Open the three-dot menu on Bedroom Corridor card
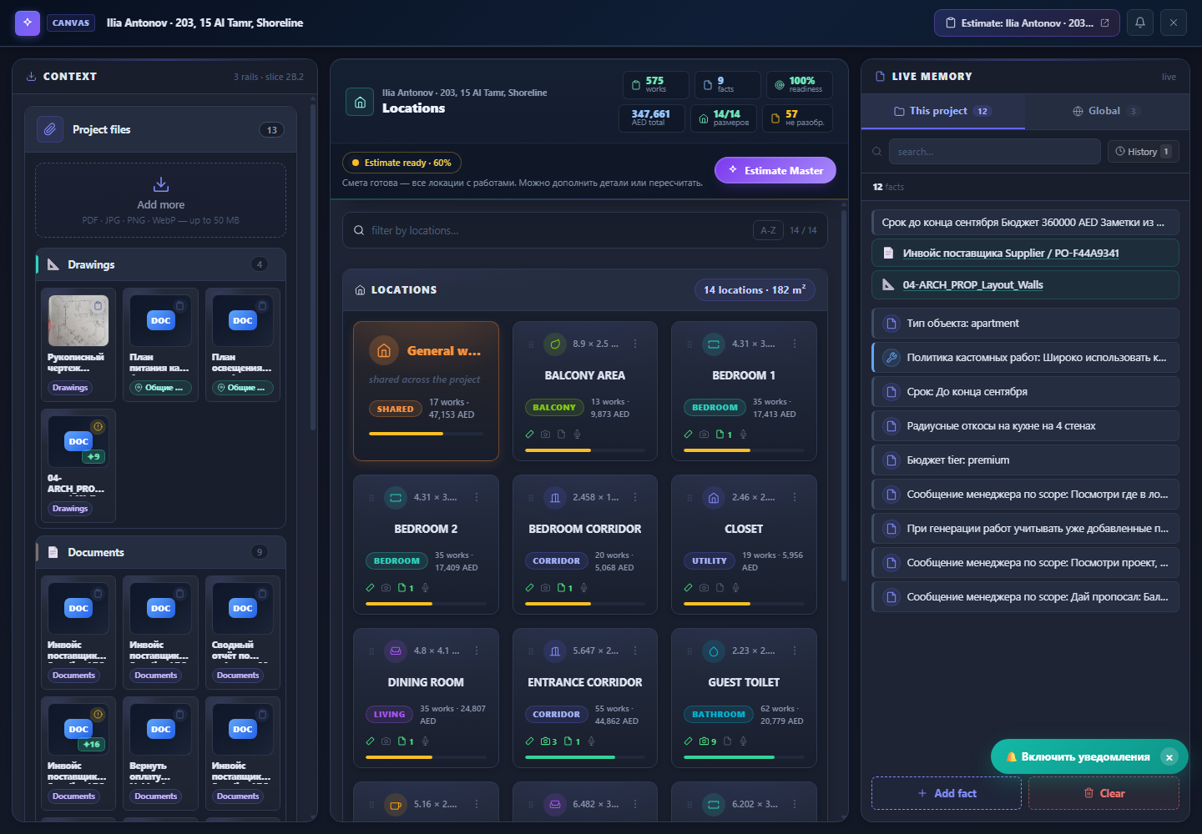 click(x=635, y=497)
